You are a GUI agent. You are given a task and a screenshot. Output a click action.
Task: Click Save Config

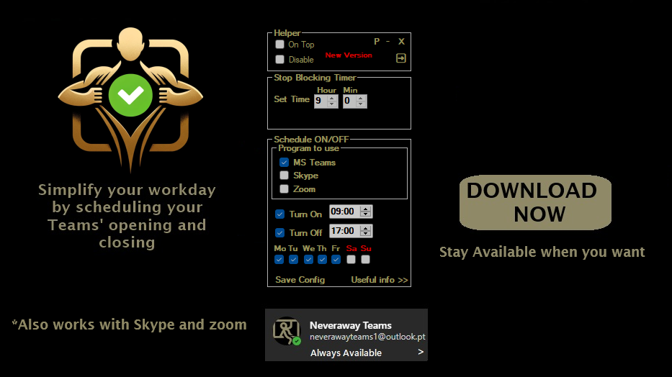coord(300,280)
